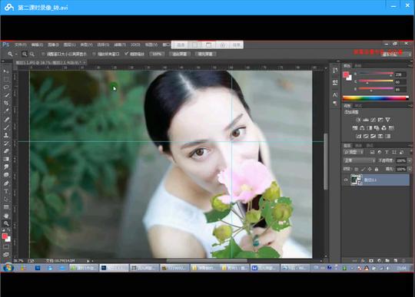415x297 pixels.
Task: Toggle Zoom All Windows checkbox
Action: [94, 54]
